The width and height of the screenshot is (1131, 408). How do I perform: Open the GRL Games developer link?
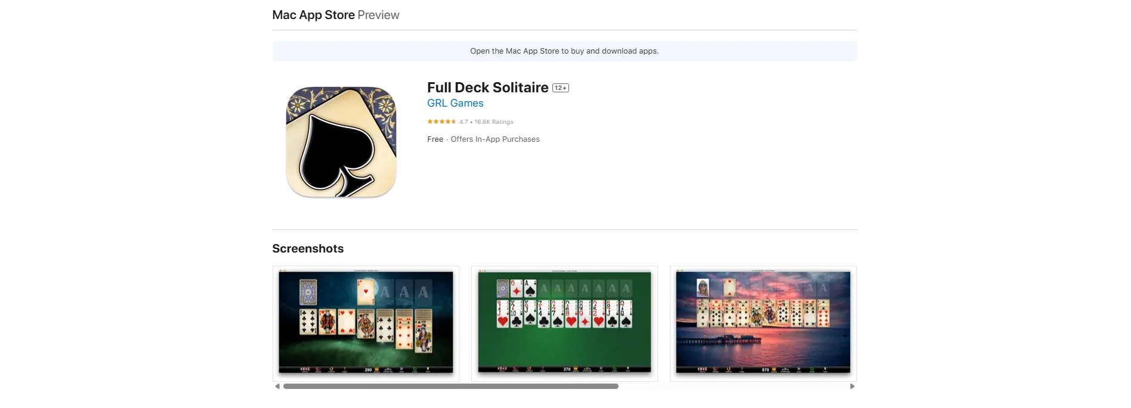point(455,103)
